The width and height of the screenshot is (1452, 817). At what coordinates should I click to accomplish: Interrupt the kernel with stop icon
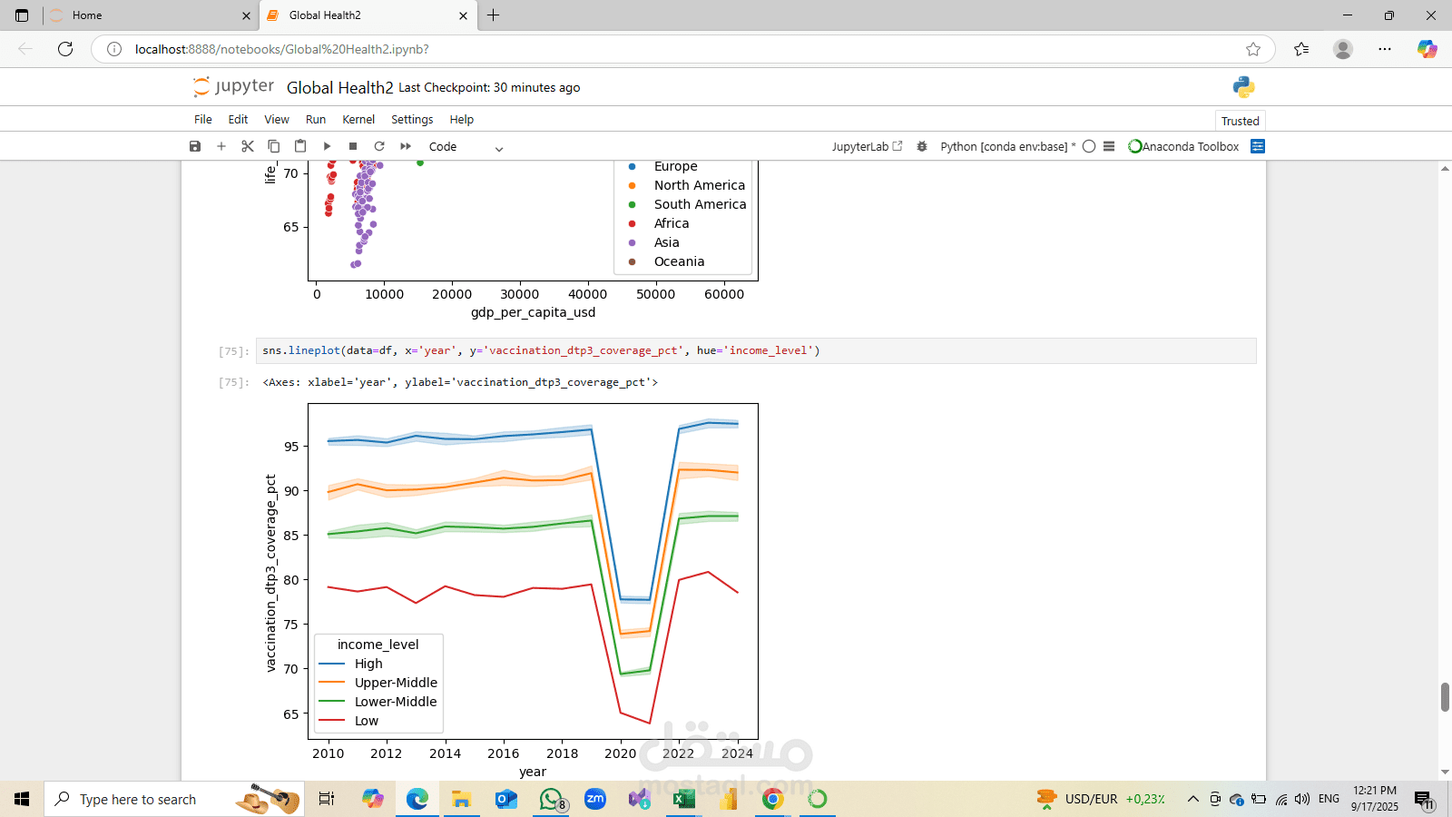pos(353,146)
